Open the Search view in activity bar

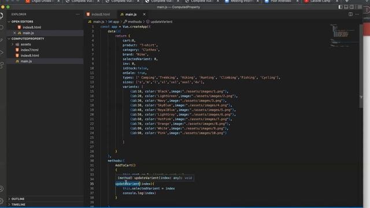pos(2,27)
